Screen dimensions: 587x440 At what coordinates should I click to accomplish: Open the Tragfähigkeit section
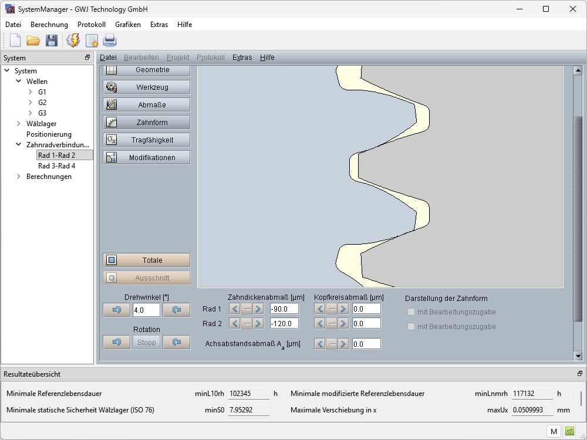(x=147, y=140)
